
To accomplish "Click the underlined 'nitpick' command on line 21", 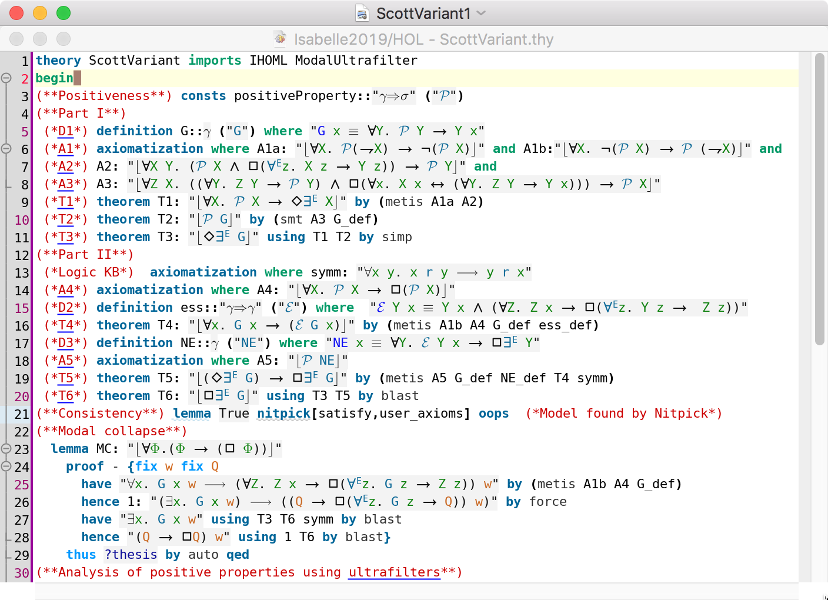I will pyautogui.click(x=283, y=414).
